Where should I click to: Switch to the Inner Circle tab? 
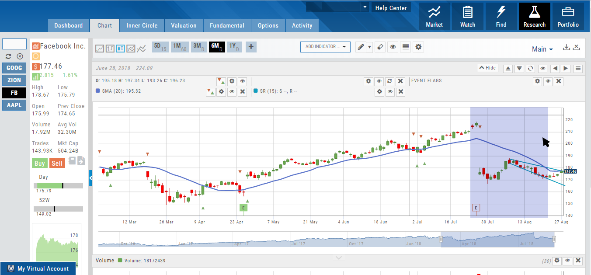point(142,25)
